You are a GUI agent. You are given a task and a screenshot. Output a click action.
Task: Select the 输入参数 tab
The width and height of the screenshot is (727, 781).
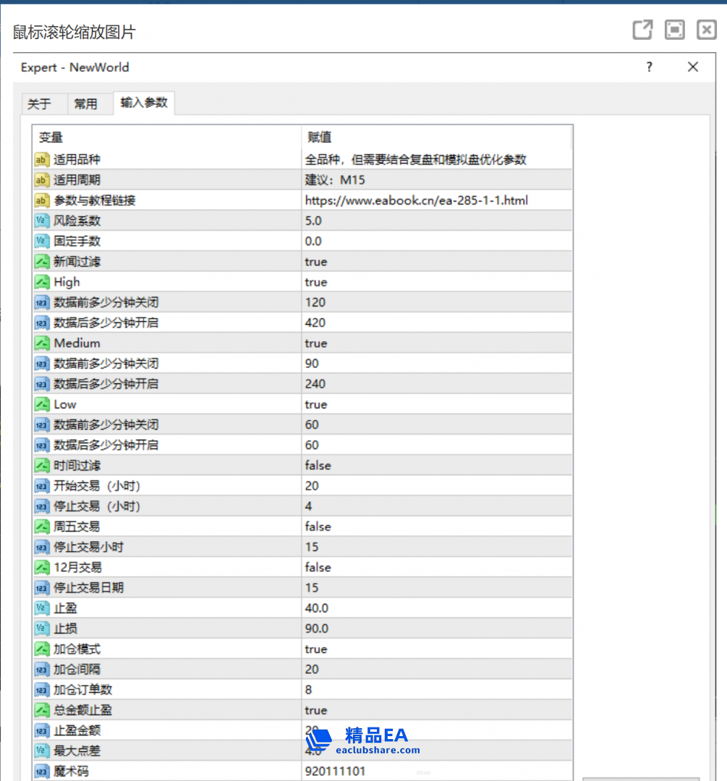point(143,103)
